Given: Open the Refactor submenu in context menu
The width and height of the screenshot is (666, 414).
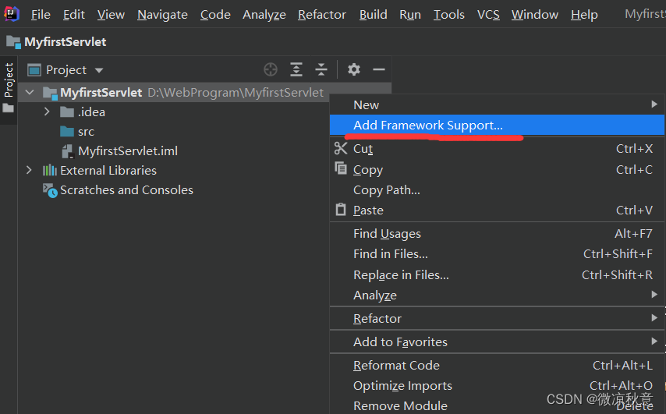Looking at the screenshot, I should pyautogui.click(x=377, y=319).
